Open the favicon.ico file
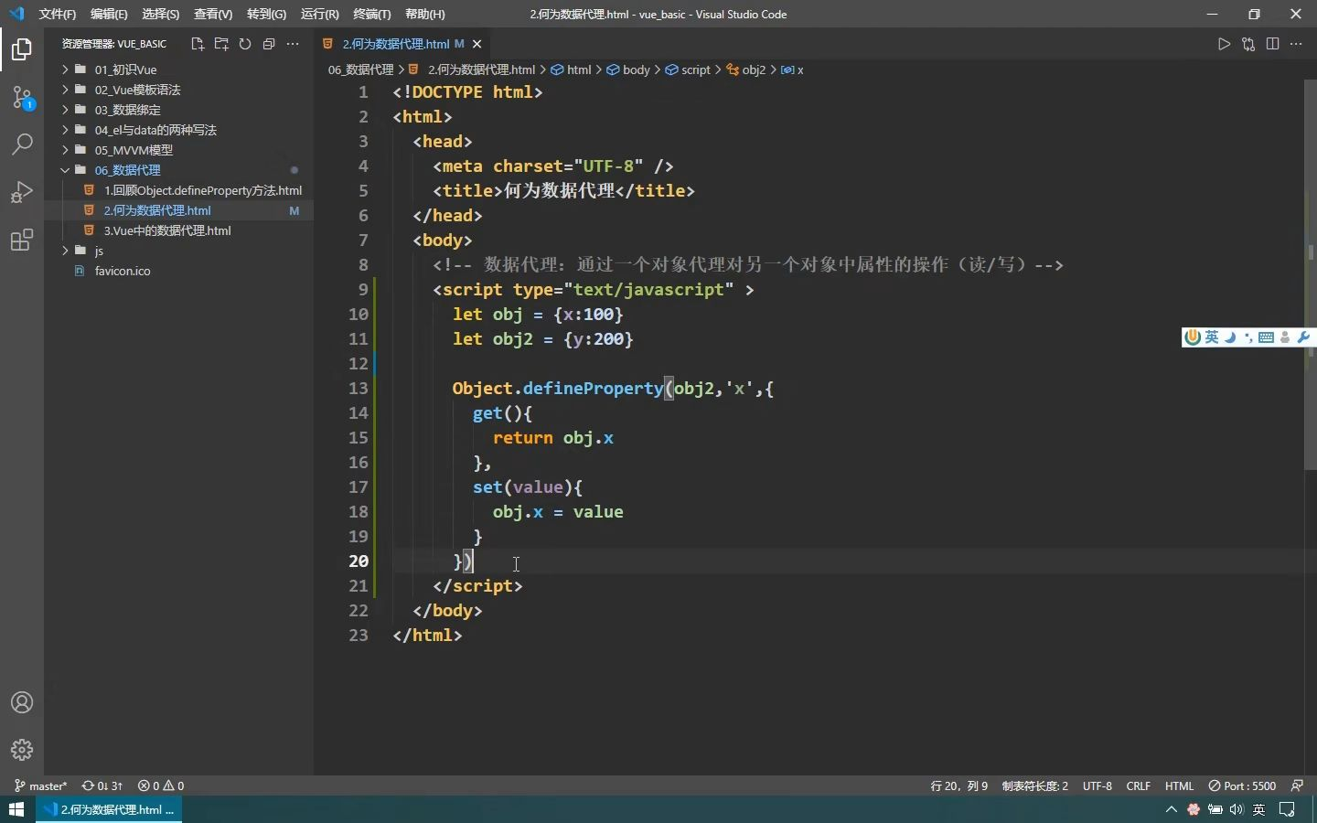This screenshot has width=1317, height=823. coord(178,271)
